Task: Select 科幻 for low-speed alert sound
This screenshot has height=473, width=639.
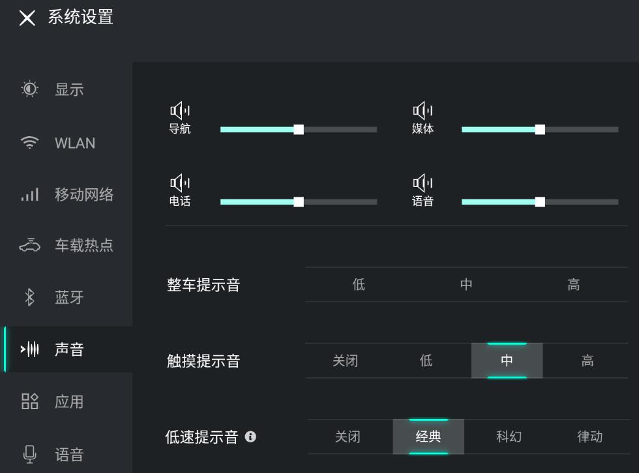Action: pos(509,437)
